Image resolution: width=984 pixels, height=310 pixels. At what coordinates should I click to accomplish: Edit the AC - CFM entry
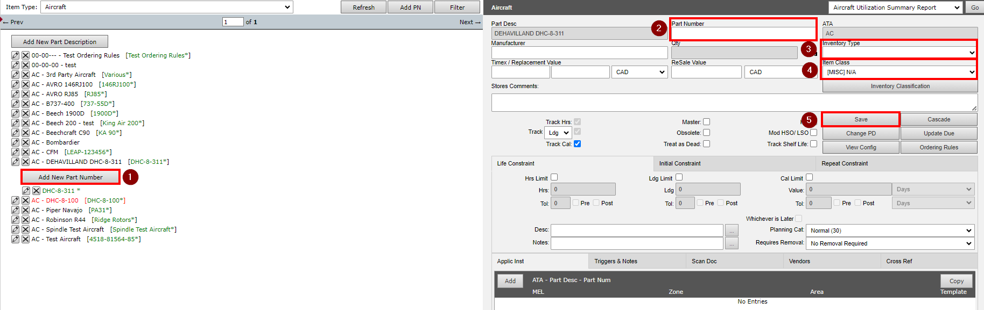click(15, 152)
